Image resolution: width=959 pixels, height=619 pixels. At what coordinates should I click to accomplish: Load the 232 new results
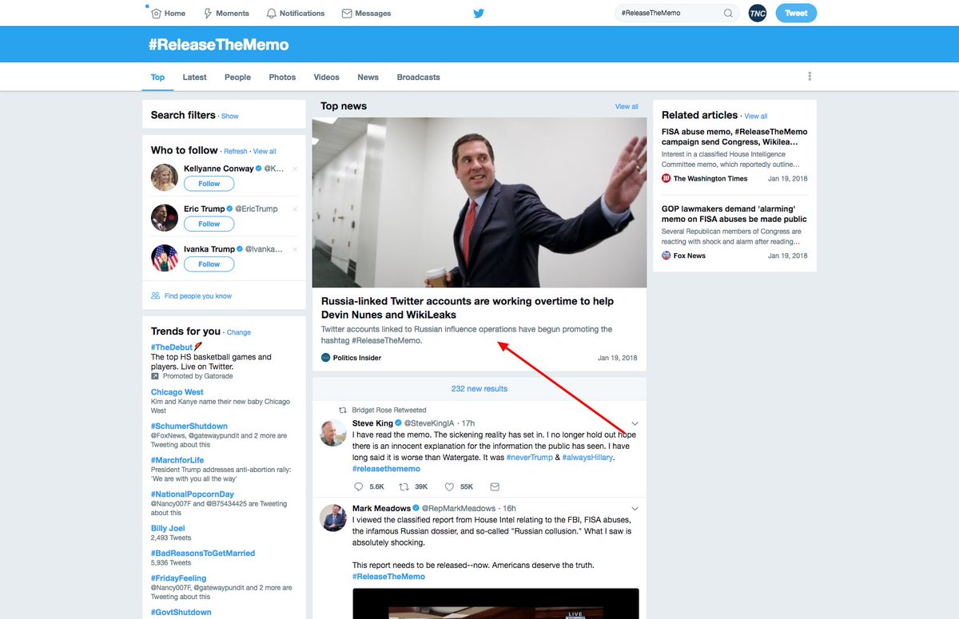(479, 388)
